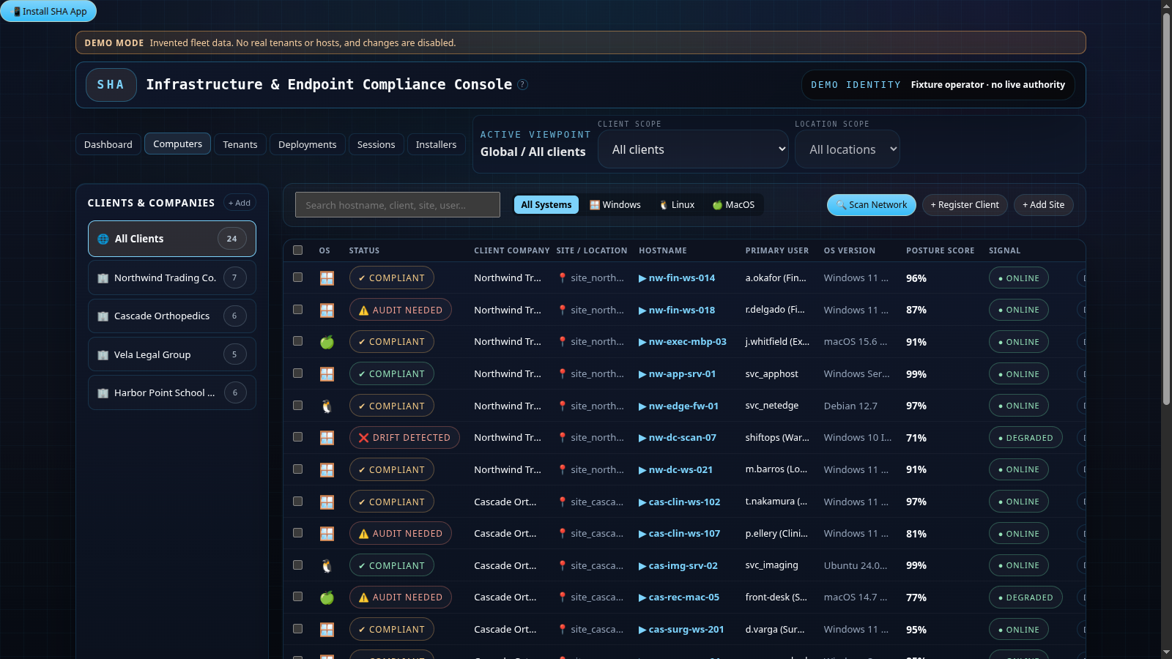This screenshot has width=1172, height=659.
Task: Click the macOS apple icon for nw-exec-mbp-03
Action: pyautogui.click(x=327, y=342)
